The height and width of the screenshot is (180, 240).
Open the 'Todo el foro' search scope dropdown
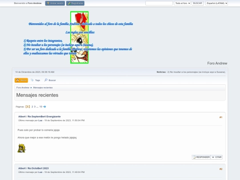(183, 3)
